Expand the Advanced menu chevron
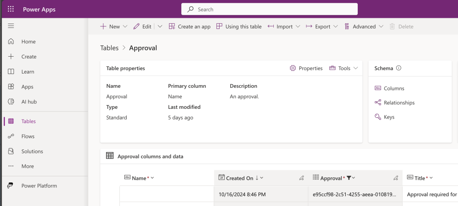 click(381, 26)
